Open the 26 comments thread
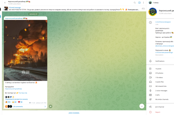The height and width of the screenshot is (115, 174). (26, 107)
